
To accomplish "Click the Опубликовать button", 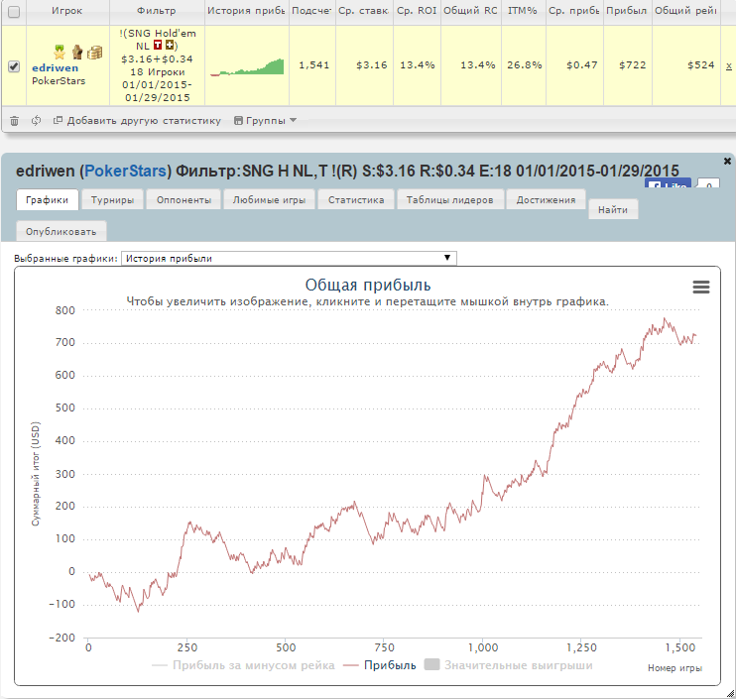I will [61, 231].
